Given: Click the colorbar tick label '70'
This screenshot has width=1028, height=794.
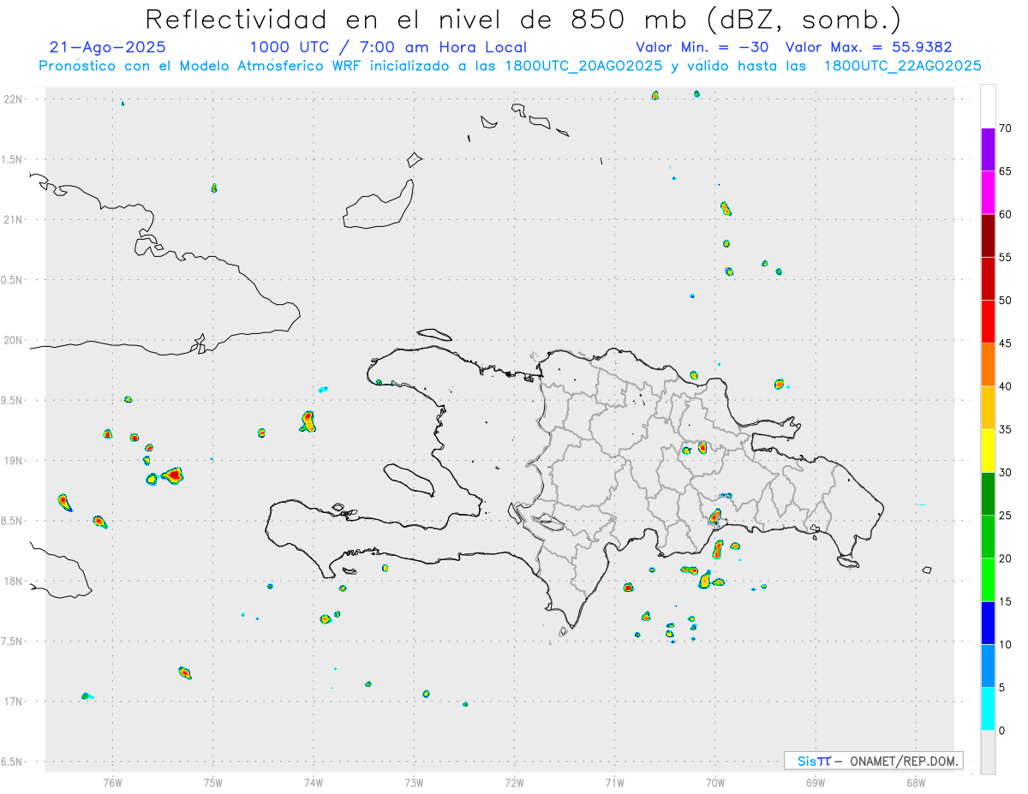Looking at the screenshot, I should (1005, 128).
